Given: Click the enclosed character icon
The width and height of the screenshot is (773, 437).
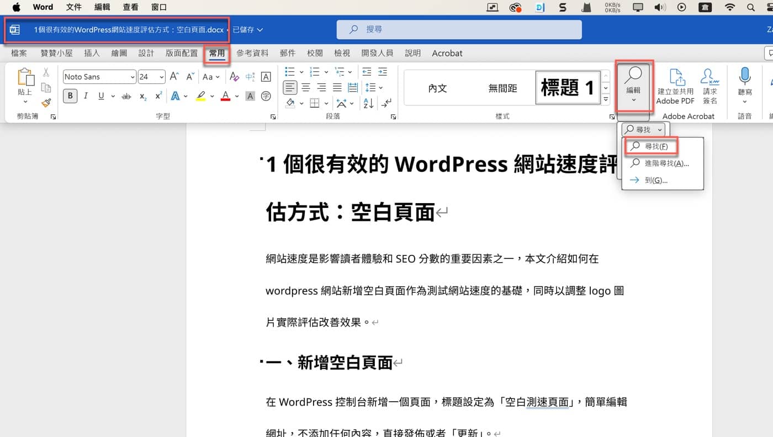Looking at the screenshot, I should (266, 96).
